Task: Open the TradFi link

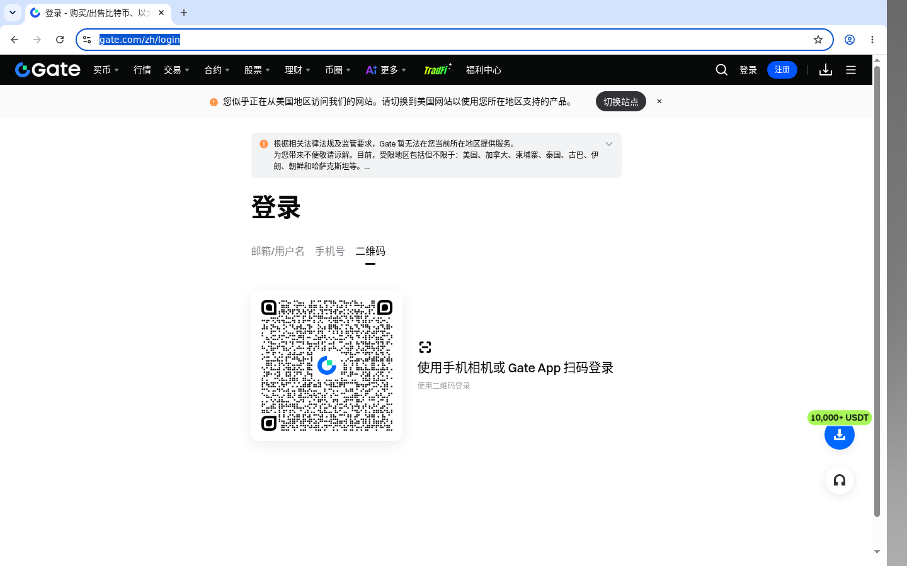Action: (x=437, y=70)
